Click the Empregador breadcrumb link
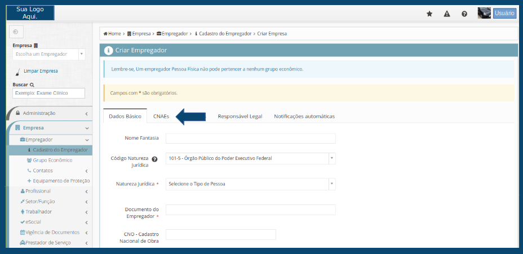The height and width of the screenshot is (254, 523). click(175, 34)
